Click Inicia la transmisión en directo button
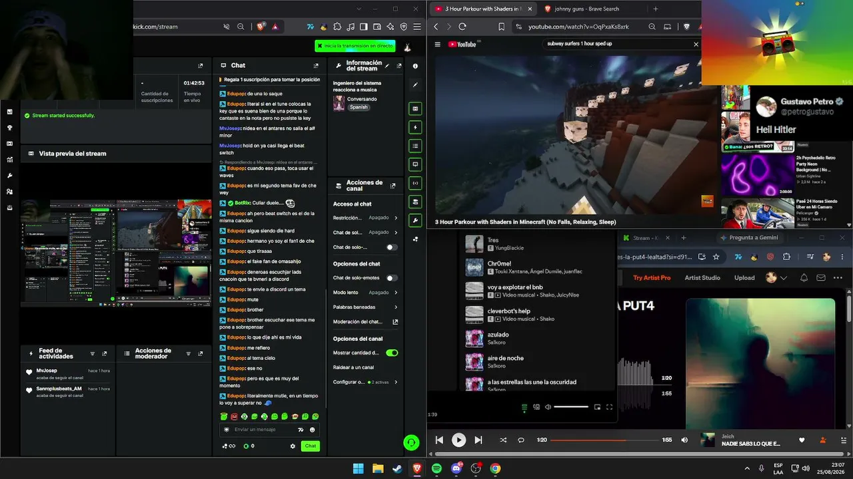This screenshot has width=853, height=479. pyautogui.click(x=355, y=46)
